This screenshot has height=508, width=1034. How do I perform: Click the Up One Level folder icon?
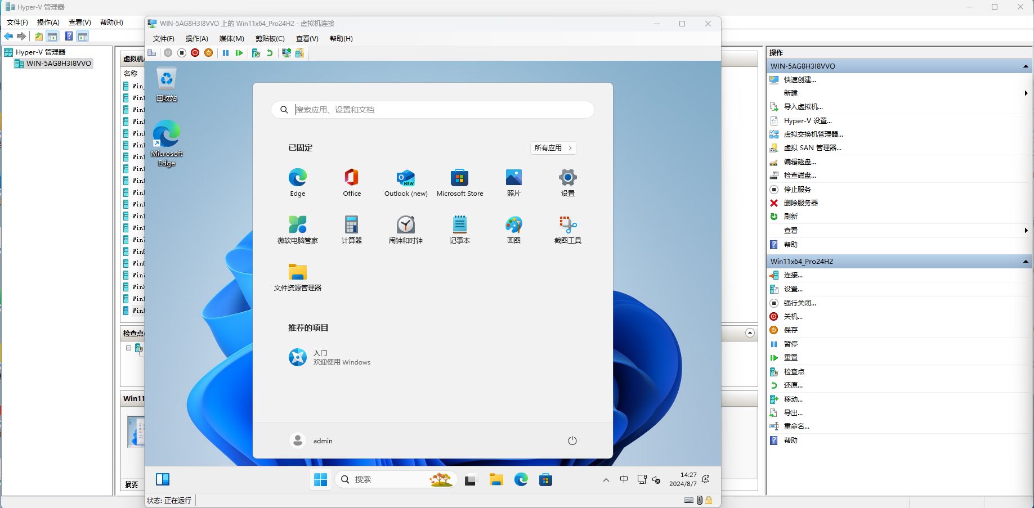click(38, 37)
